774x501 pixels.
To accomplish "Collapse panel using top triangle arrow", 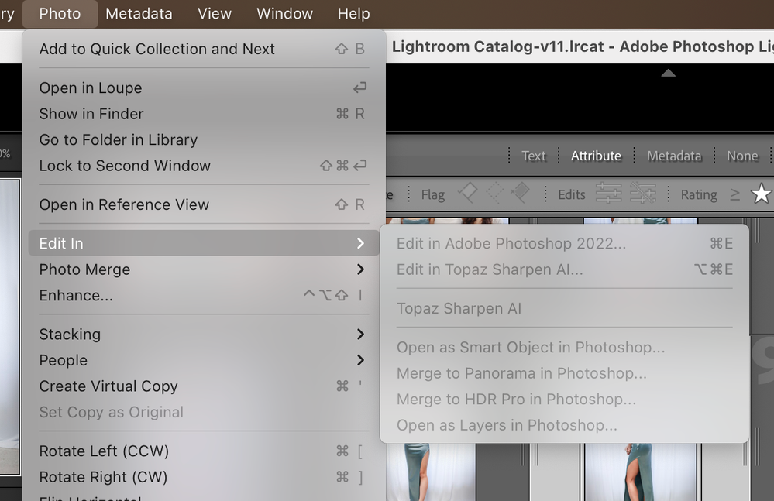I will click(668, 74).
